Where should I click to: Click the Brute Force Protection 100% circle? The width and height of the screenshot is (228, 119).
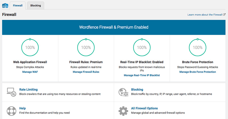click(x=197, y=48)
